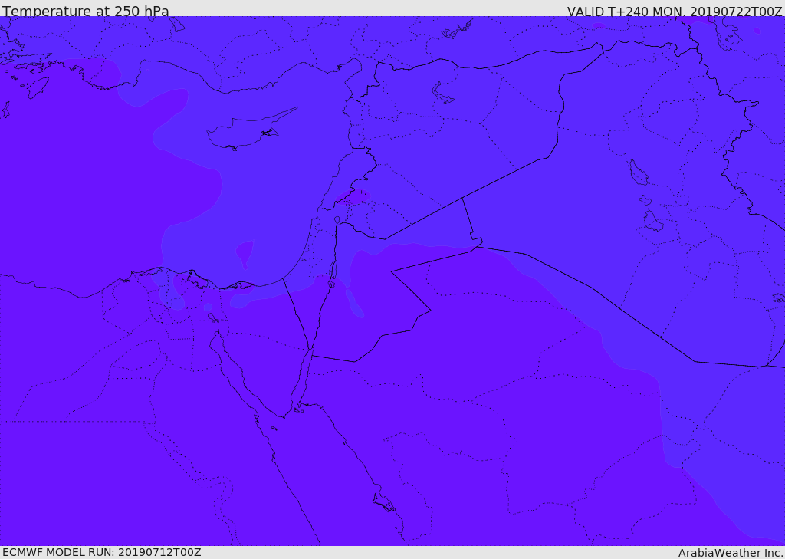
Task: Click the 'ECMWF MODEL RUN: 20190712T00Z' footer text
Action: point(102,552)
